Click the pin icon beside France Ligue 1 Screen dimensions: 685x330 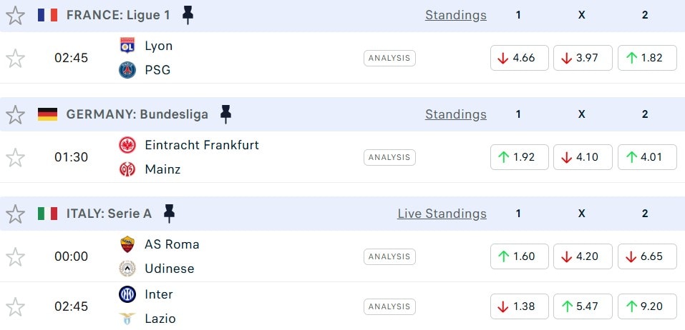tap(188, 15)
